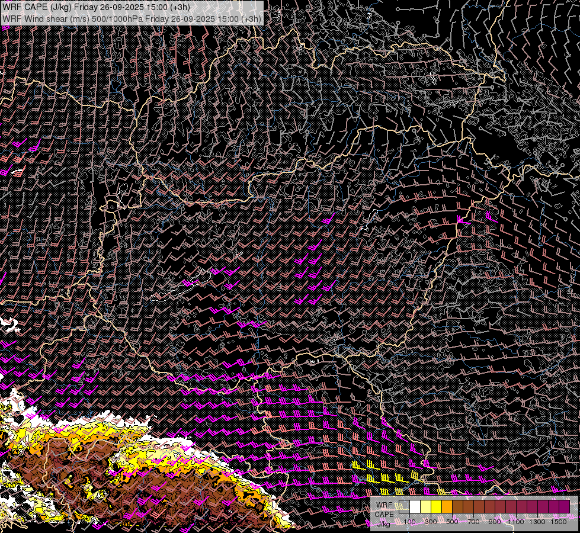Click the legend value 500
The height and width of the screenshot is (533, 580).
(452, 522)
